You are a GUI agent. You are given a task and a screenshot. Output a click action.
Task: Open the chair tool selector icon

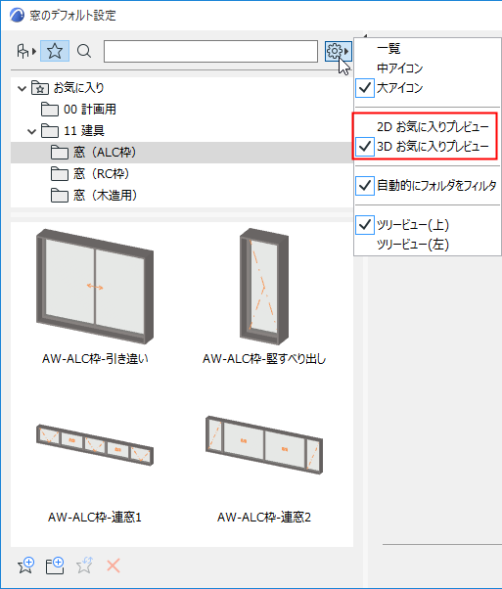click(x=26, y=51)
